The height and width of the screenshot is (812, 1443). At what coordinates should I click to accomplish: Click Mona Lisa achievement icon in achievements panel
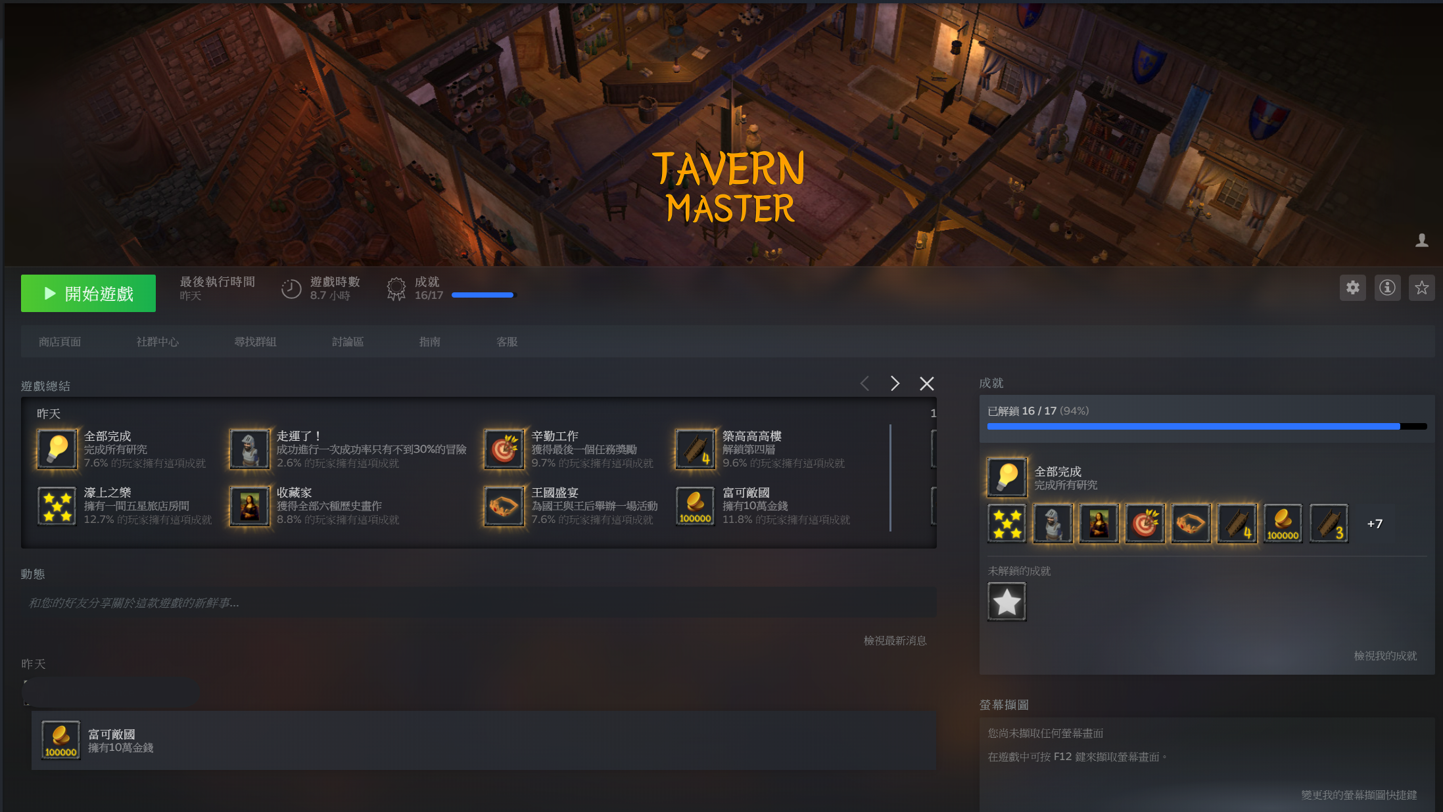pyautogui.click(x=1099, y=524)
